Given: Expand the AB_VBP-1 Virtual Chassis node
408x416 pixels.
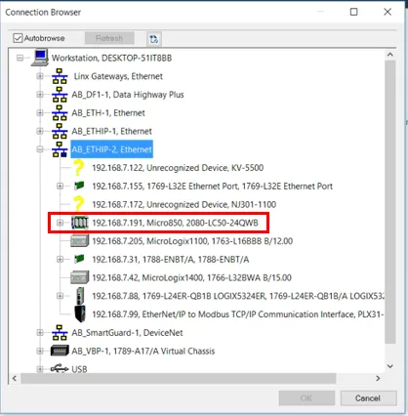Looking at the screenshot, I should click(40, 351).
